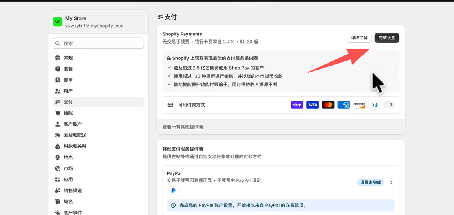Click the Visa card logo
The height and width of the screenshot is (215, 454).
(x=313, y=105)
